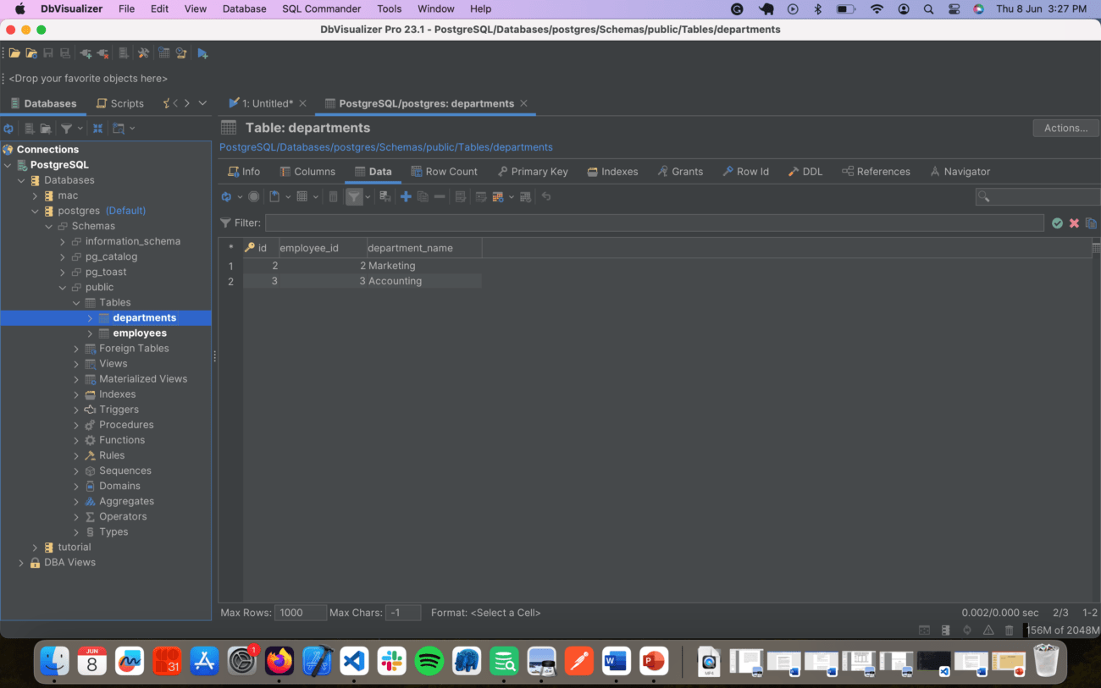Collapse the Schemas tree node
Viewport: 1101px width, 688px height.
pyautogui.click(x=49, y=225)
